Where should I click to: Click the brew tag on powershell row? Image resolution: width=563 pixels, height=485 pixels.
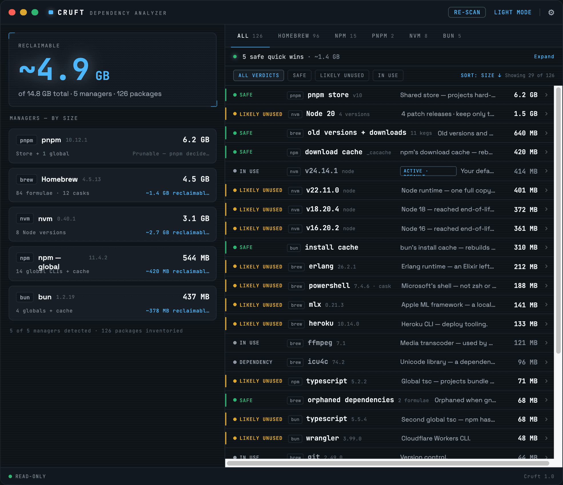pyautogui.click(x=296, y=286)
